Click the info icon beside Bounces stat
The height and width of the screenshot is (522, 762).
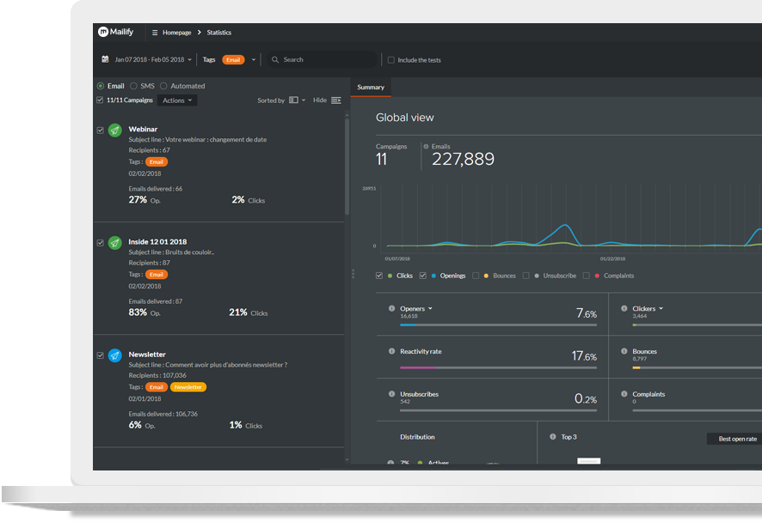624,351
